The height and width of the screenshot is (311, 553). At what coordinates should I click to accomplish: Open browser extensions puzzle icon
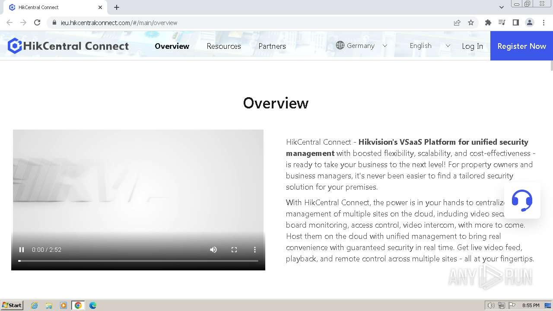488,22
